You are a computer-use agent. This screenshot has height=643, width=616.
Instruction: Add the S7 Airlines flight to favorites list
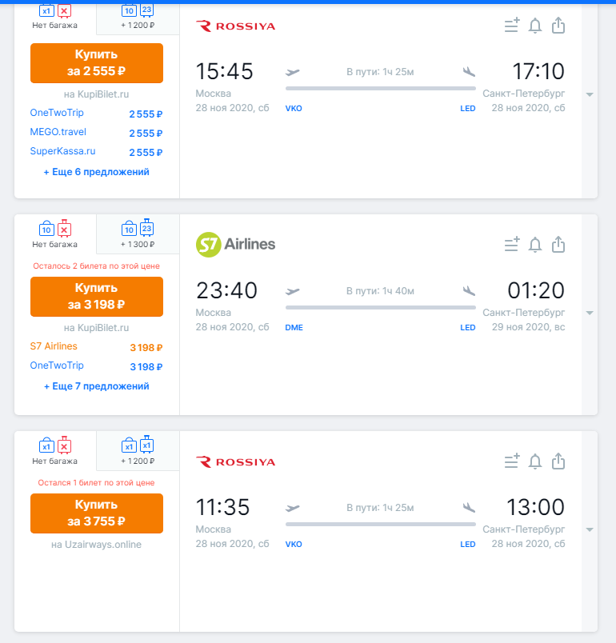pyautogui.click(x=512, y=245)
